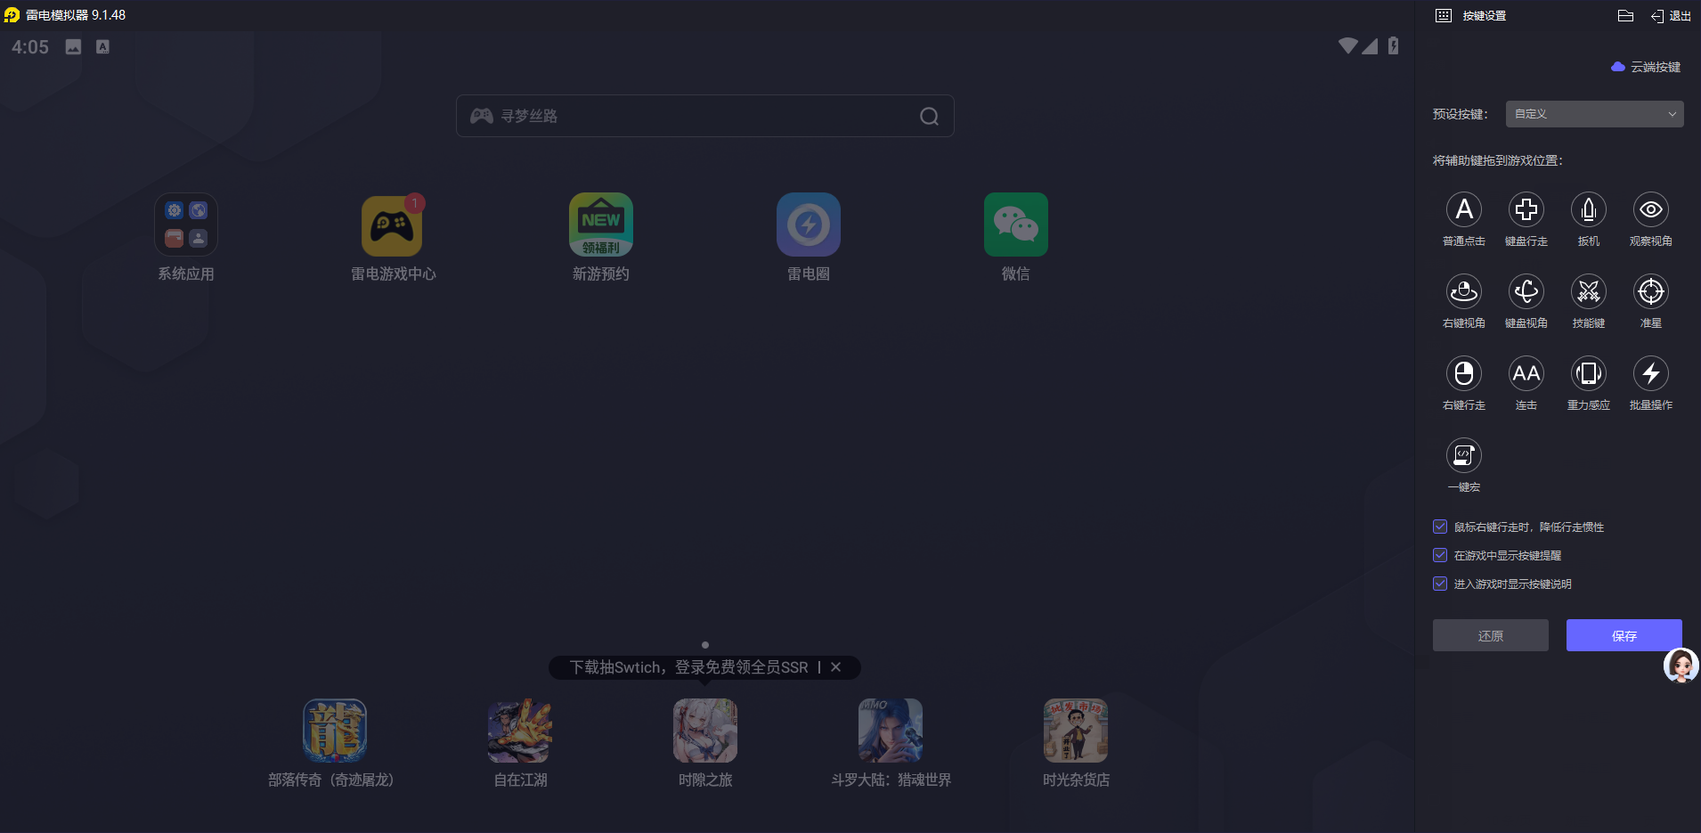Open the 系统应用 system apps folder
This screenshot has width=1701, height=833.
point(186,225)
